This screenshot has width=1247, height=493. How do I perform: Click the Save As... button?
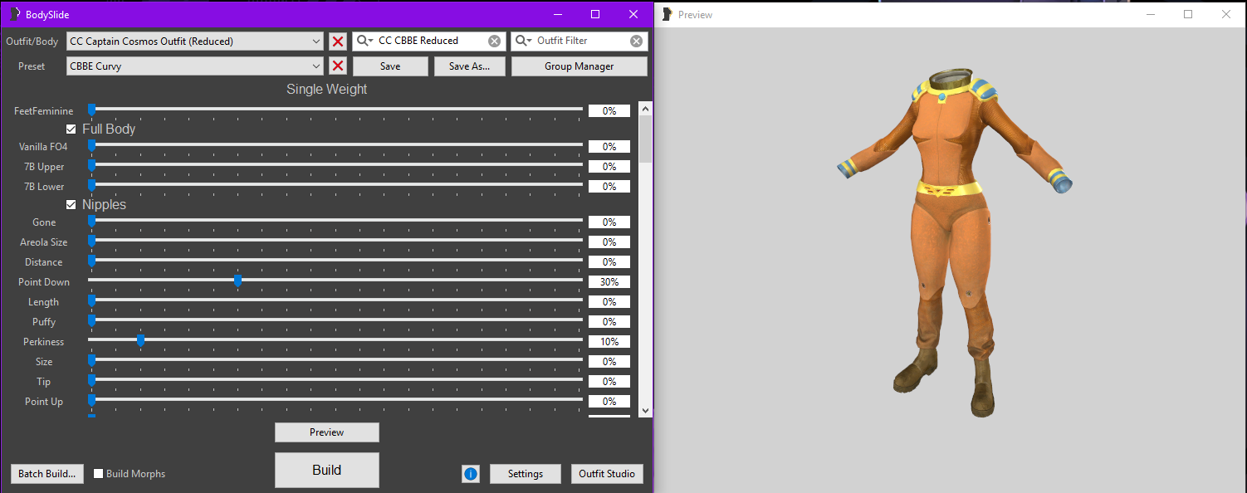(x=469, y=66)
